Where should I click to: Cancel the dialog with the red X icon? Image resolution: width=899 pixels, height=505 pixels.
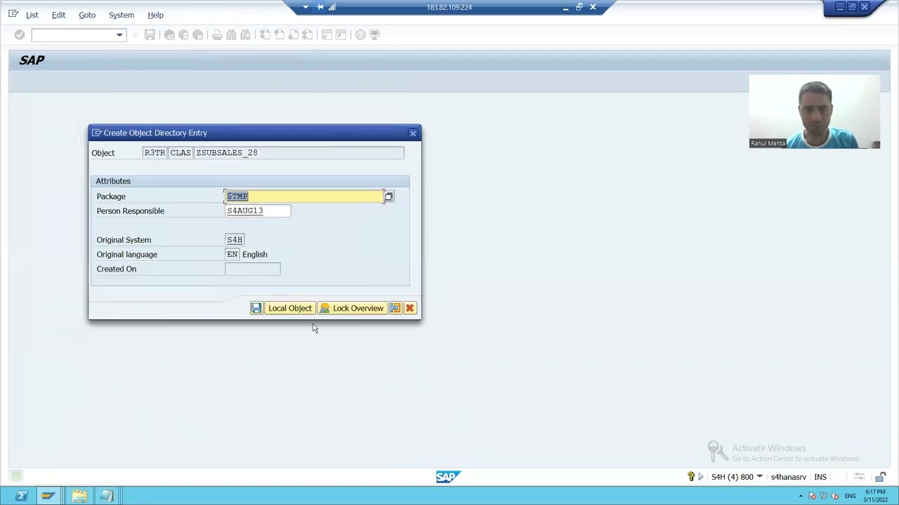[410, 308]
